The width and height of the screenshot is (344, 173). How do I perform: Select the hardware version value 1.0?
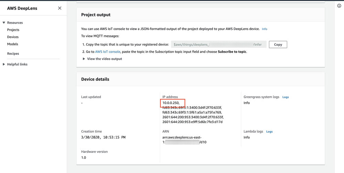84,158
